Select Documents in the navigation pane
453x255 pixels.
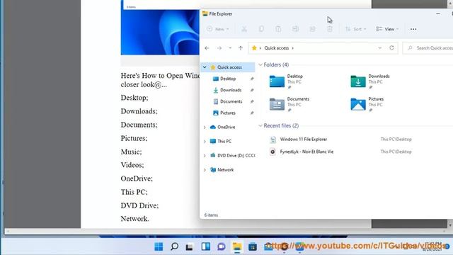[x=231, y=101]
